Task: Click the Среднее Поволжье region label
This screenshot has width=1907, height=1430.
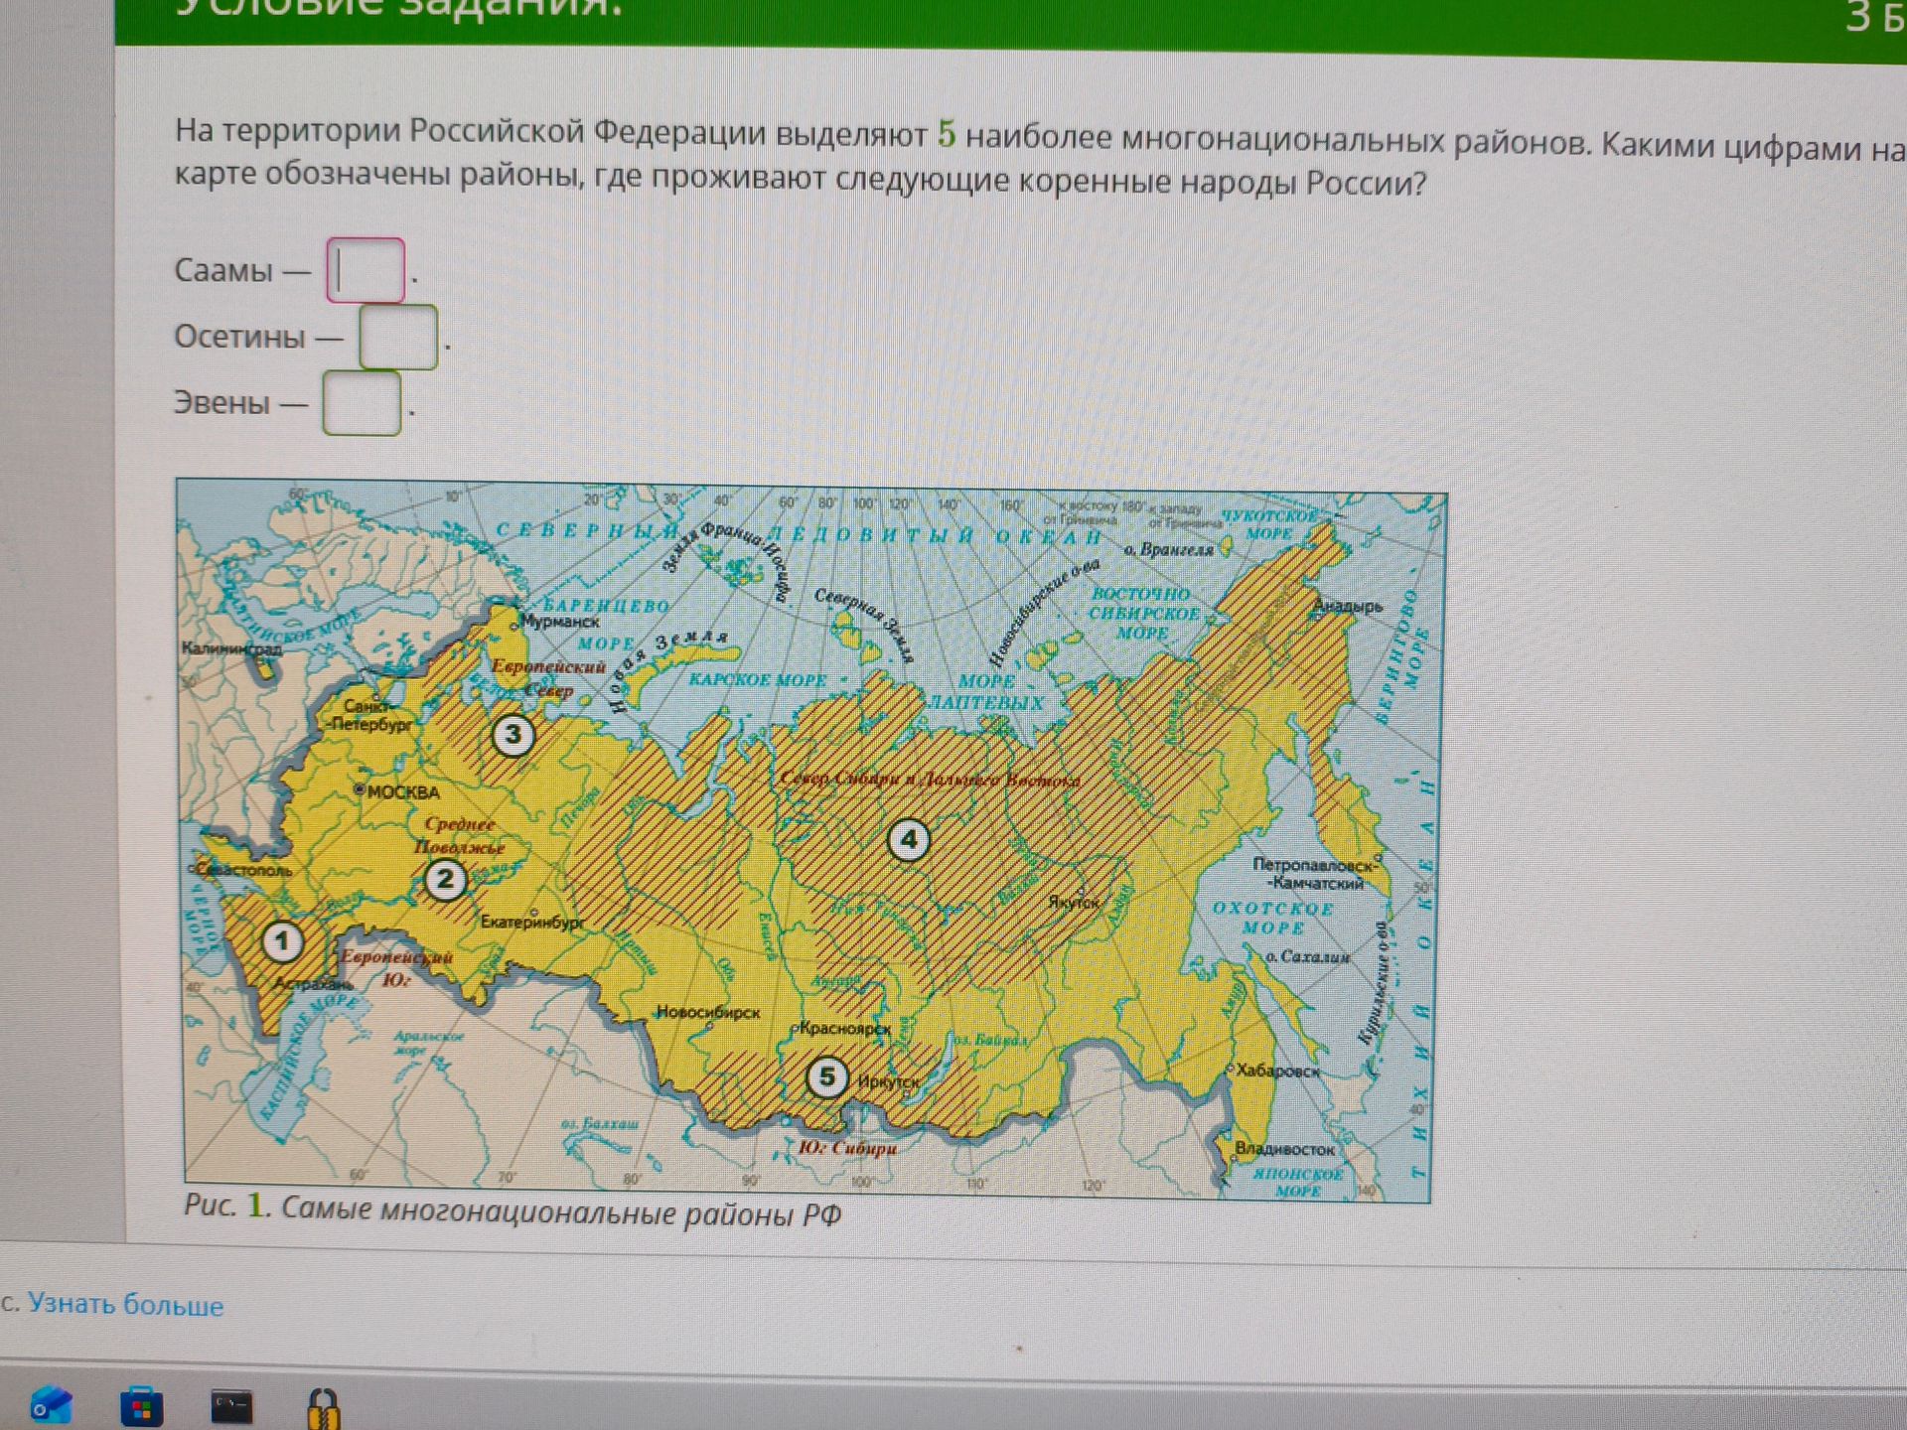Action: click(459, 835)
